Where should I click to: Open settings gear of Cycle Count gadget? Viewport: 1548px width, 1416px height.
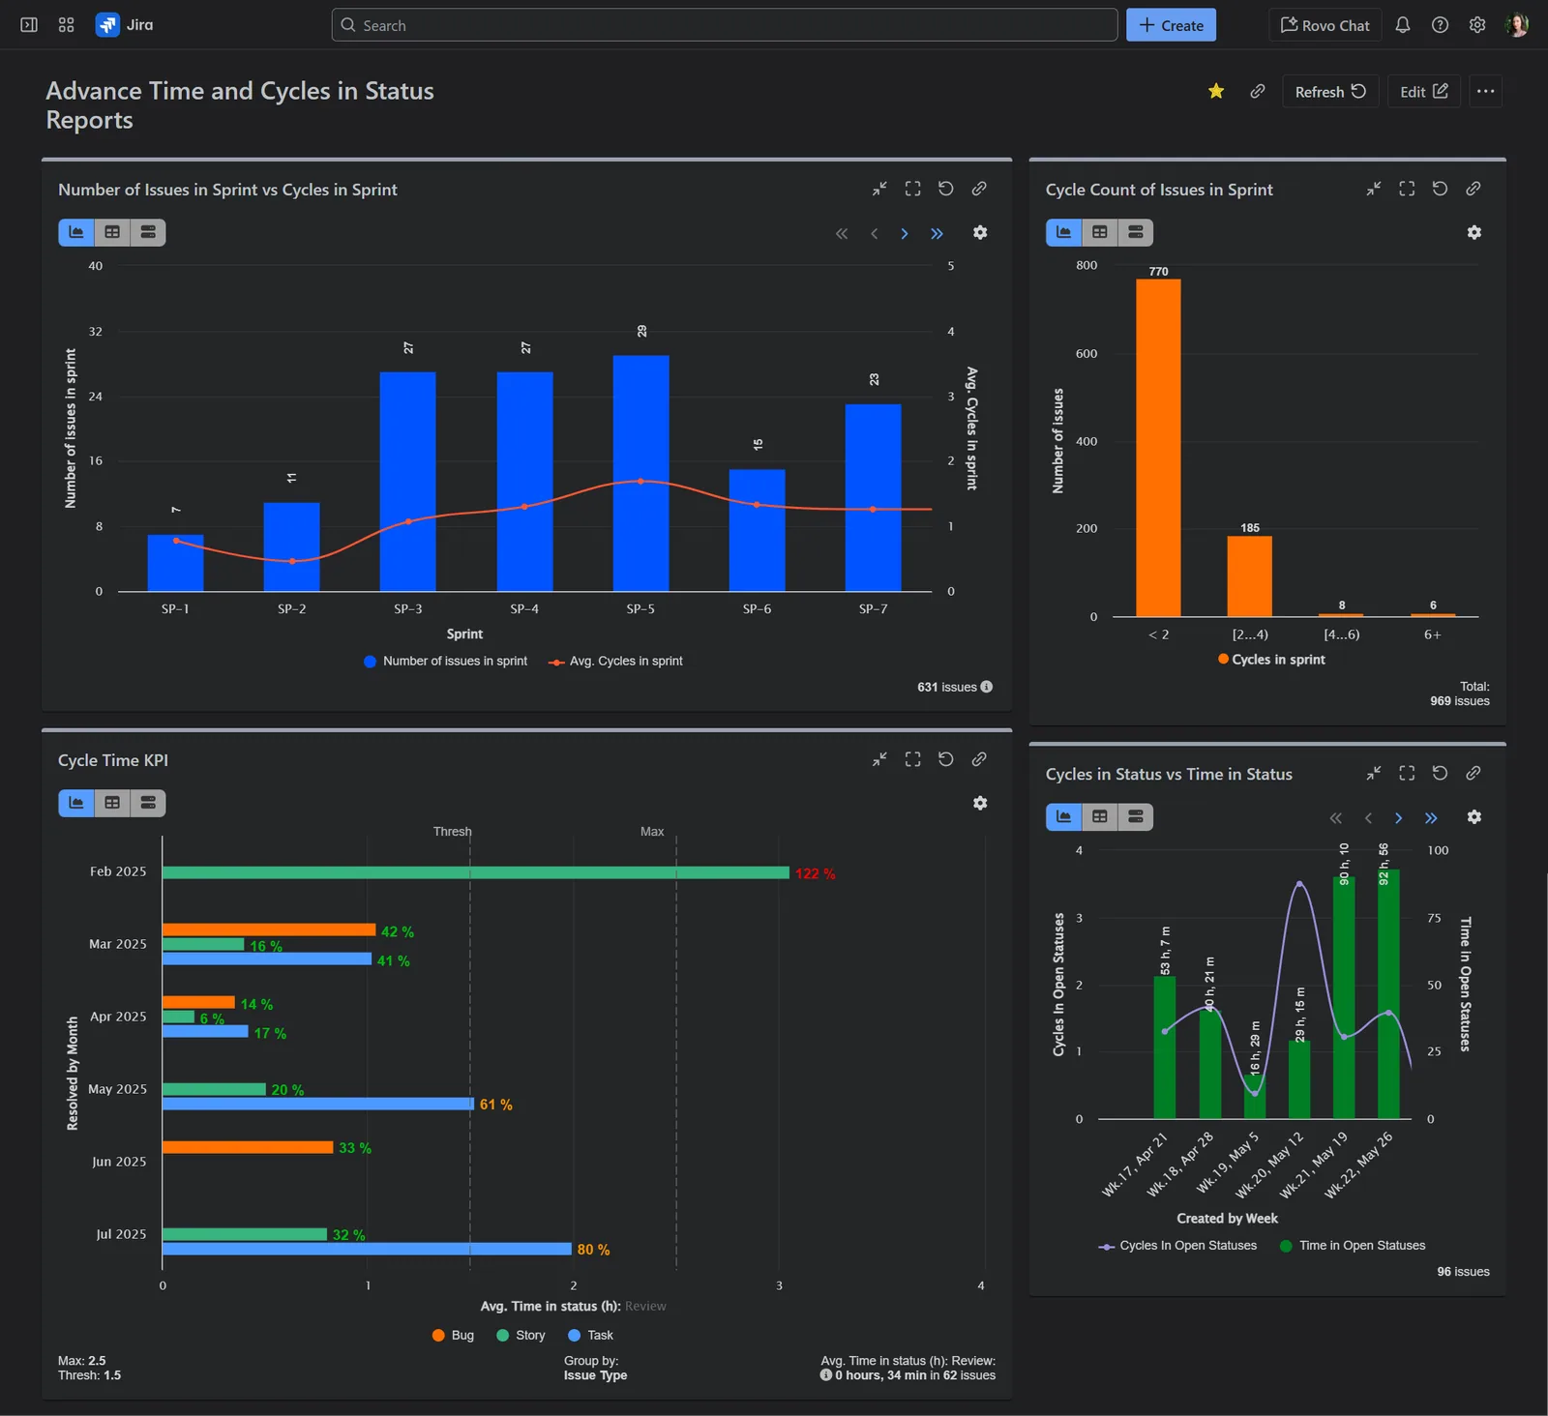pyautogui.click(x=1474, y=232)
